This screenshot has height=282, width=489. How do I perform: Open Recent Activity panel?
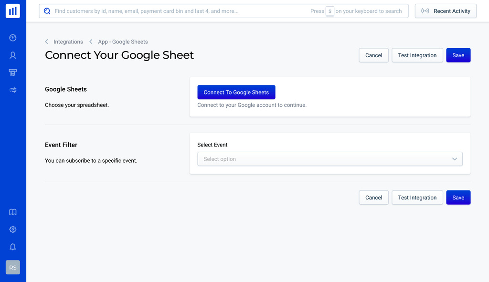coord(446,11)
